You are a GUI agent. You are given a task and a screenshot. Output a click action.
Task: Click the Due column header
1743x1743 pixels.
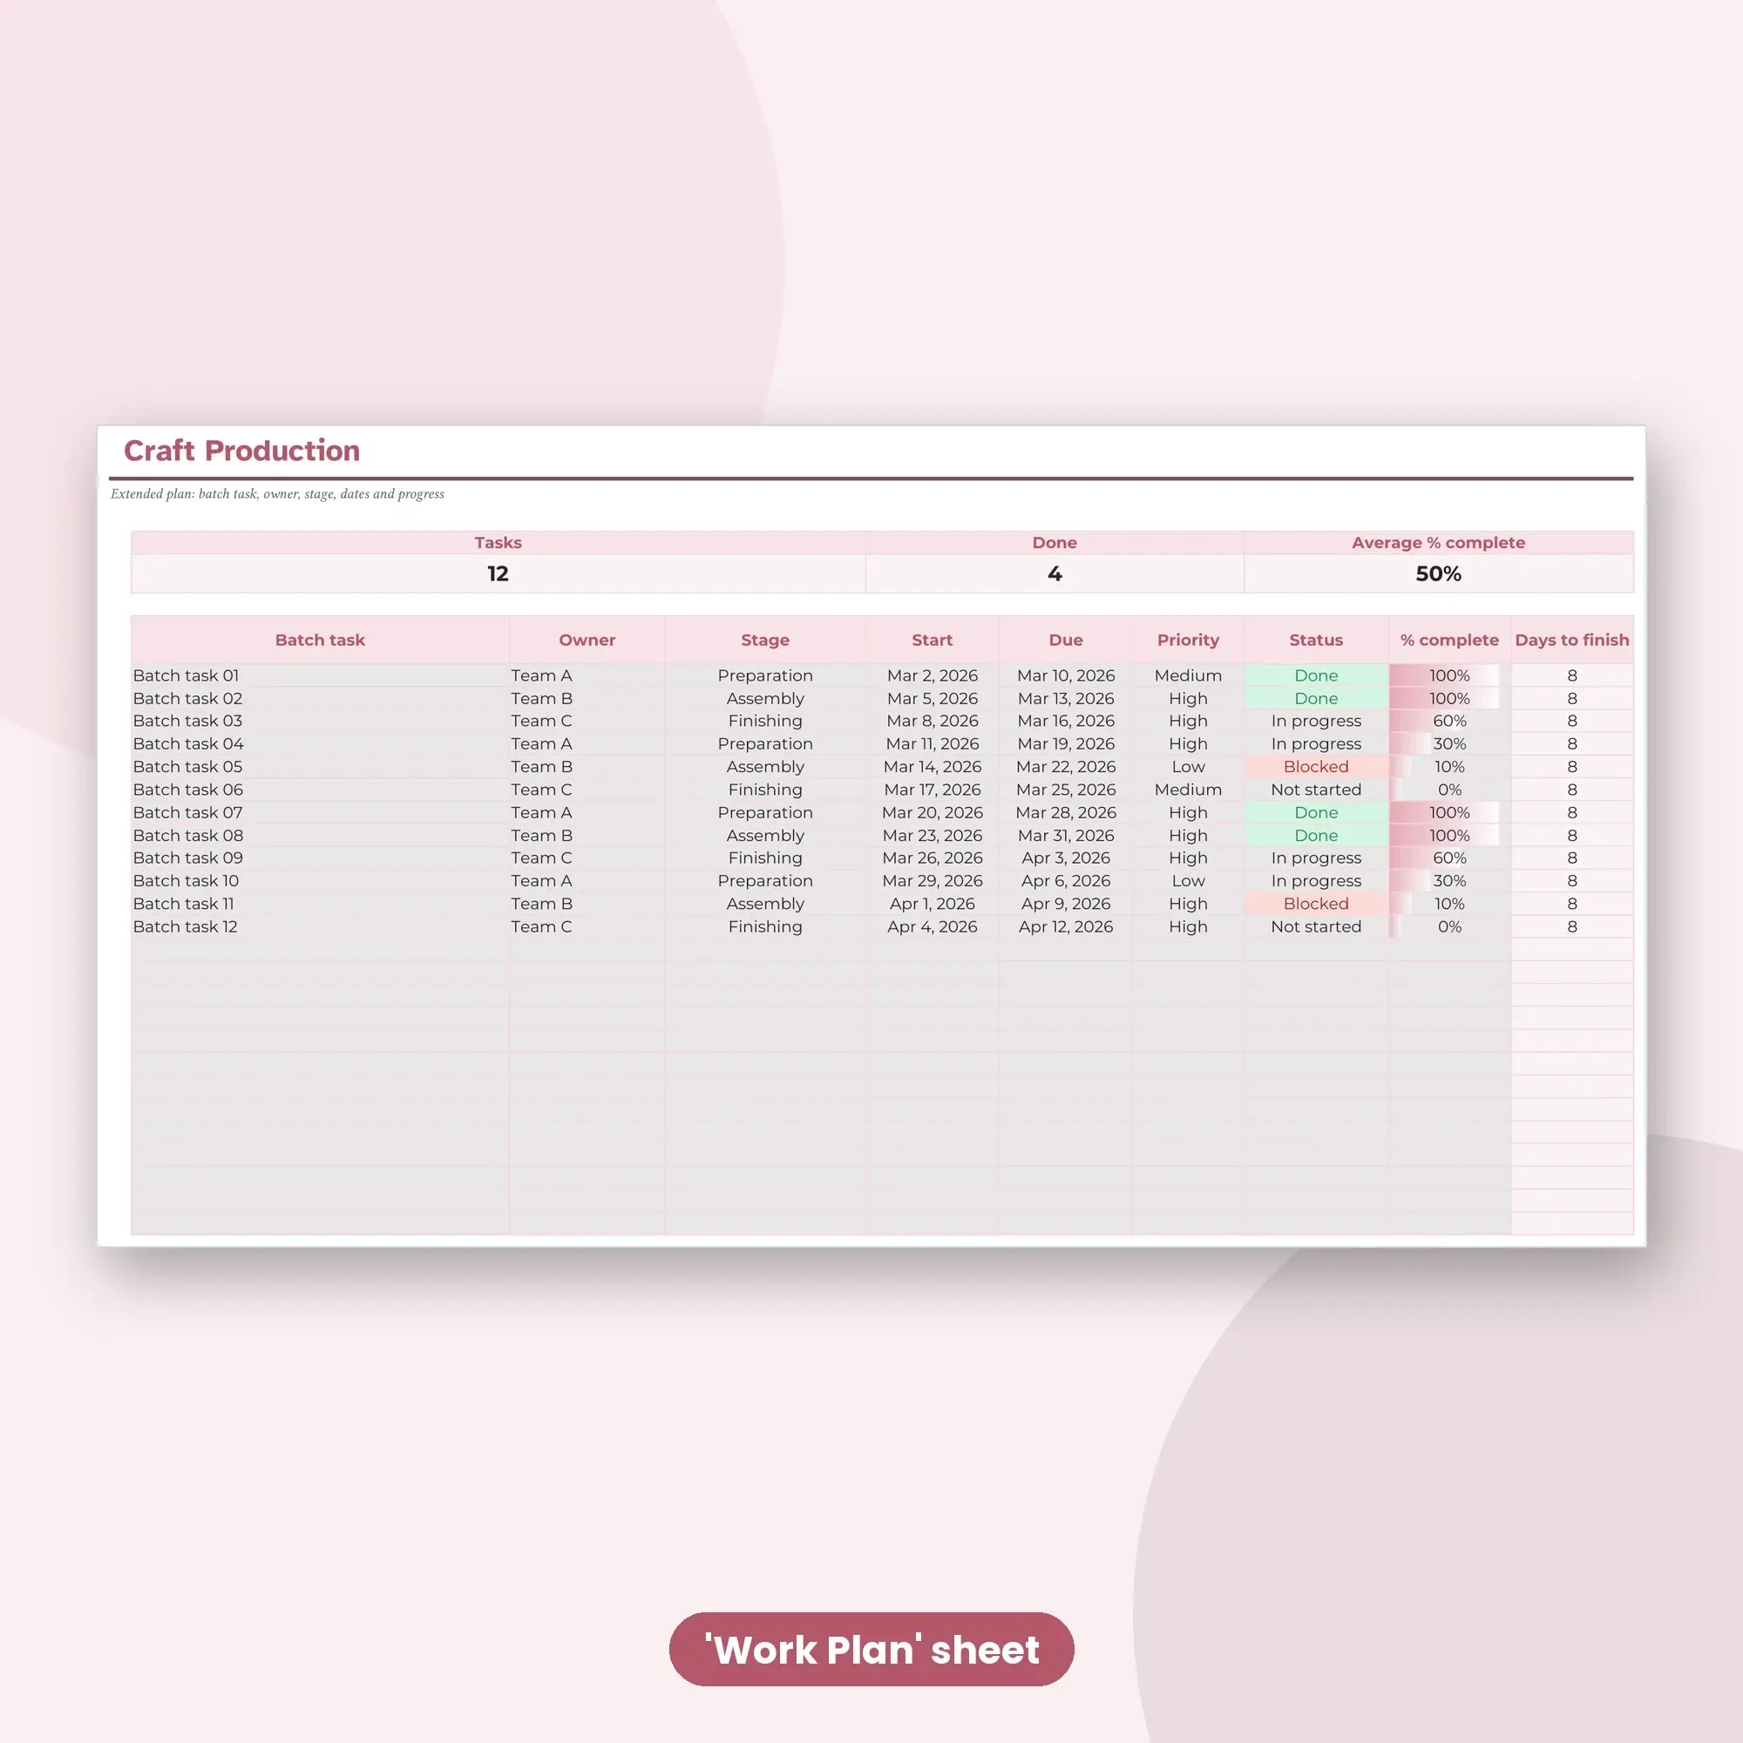tap(1066, 640)
